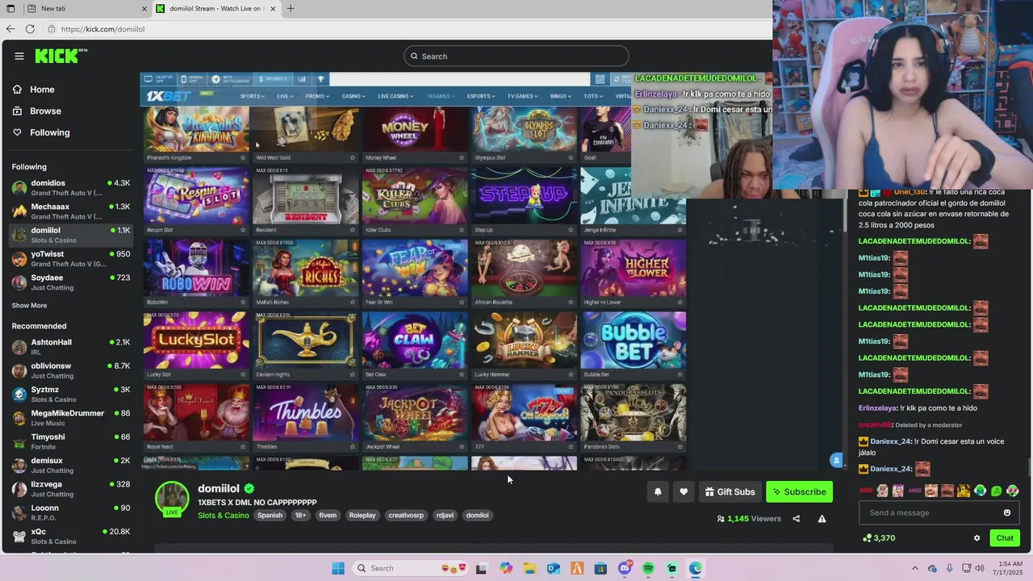
Task: Open the Higher vs Lower game thumbnail
Action: click(634, 268)
